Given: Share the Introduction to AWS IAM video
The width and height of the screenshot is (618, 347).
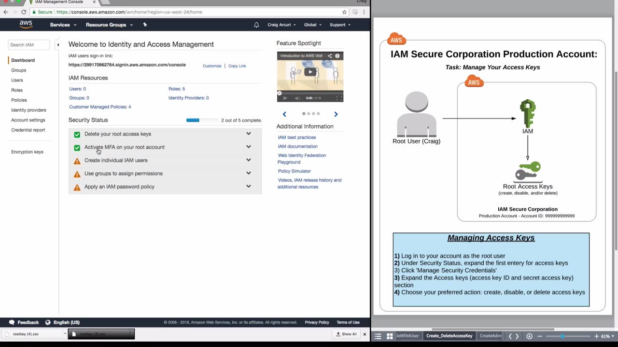Looking at the screenshot, I should pos(330,56).
